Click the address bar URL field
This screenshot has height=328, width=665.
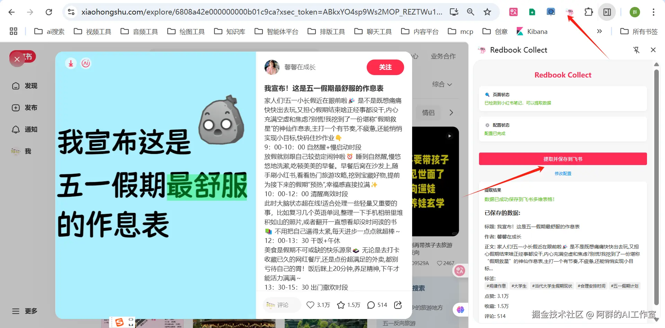click(x=261, y=12)
